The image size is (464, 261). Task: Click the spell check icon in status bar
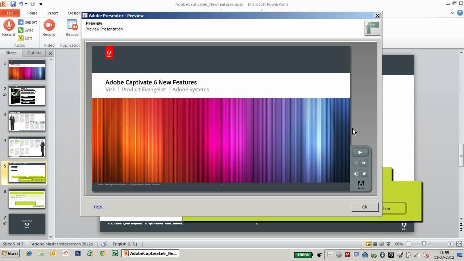pos(104,244)
